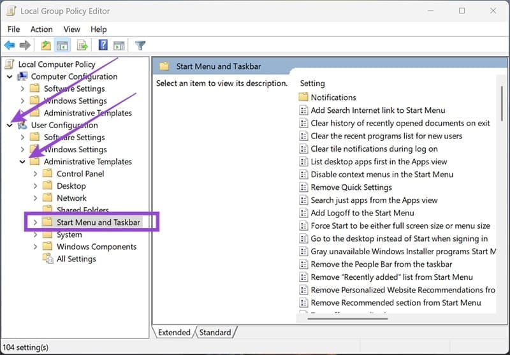Select the Remove Quick Settings policy
Viewport: 510px width, 355px height.
click(351, 187)
